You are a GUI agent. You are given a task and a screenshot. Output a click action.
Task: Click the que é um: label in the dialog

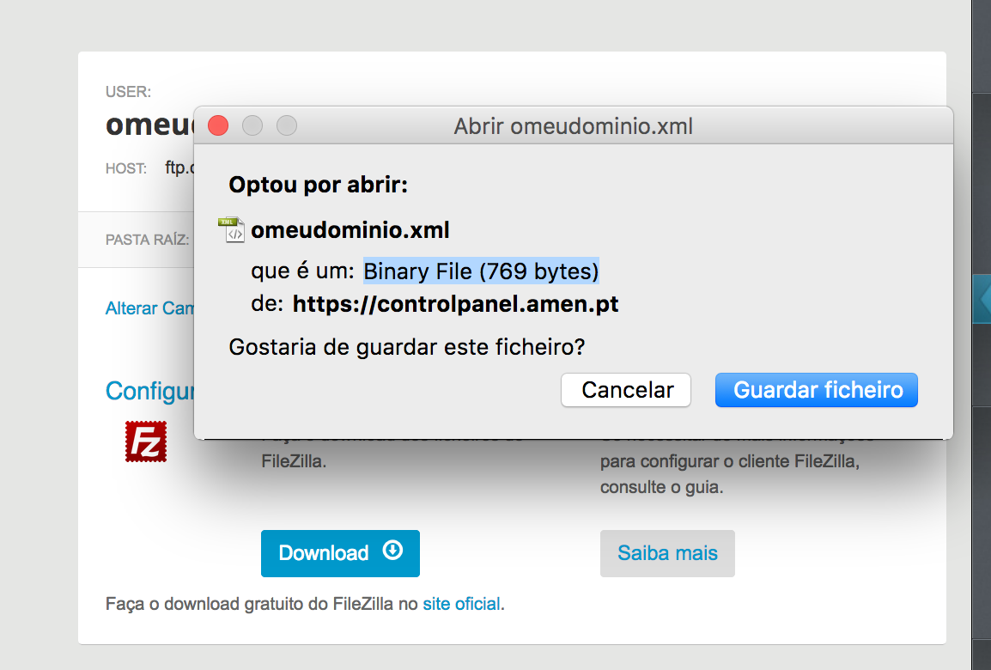303,271
